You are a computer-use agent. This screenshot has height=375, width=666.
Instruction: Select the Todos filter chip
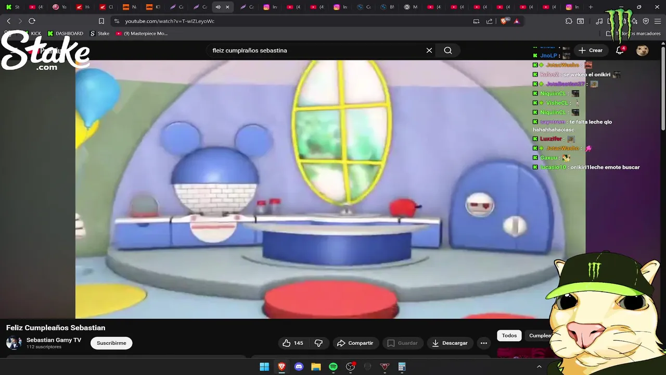click(509, 335)
